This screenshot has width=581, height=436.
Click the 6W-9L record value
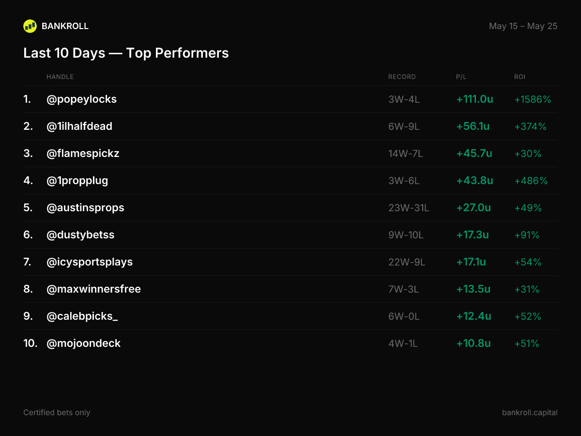point(404,126)
